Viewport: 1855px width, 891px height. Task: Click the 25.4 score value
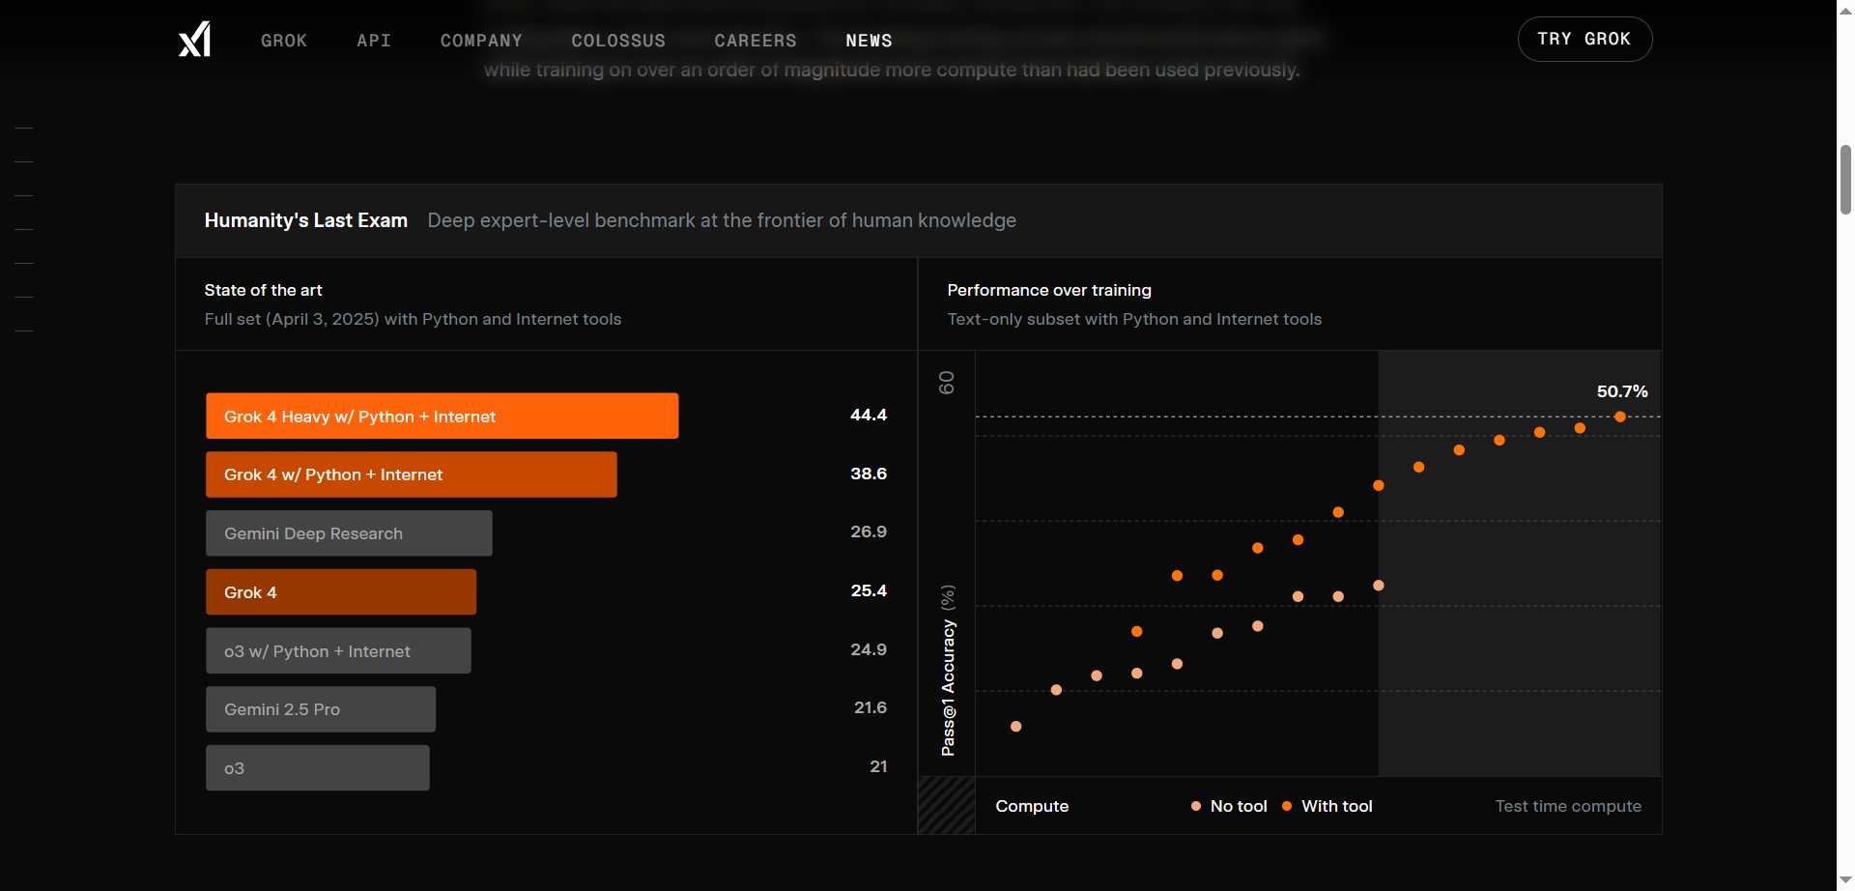tap(869, 590)
